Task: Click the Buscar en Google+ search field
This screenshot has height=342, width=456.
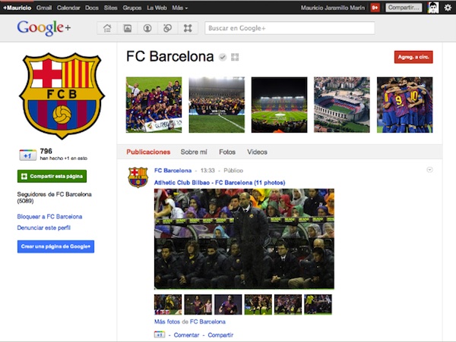Action: click(290, 28)
